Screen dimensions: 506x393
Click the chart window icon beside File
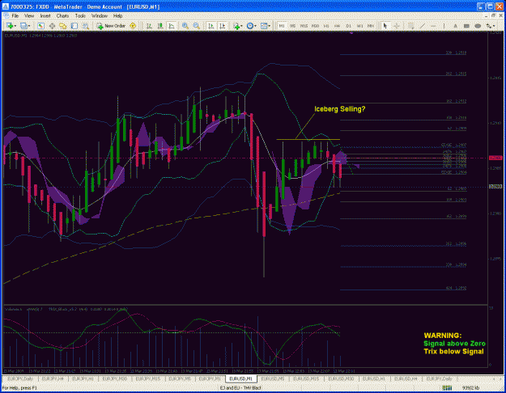click(x=6, y=15)
